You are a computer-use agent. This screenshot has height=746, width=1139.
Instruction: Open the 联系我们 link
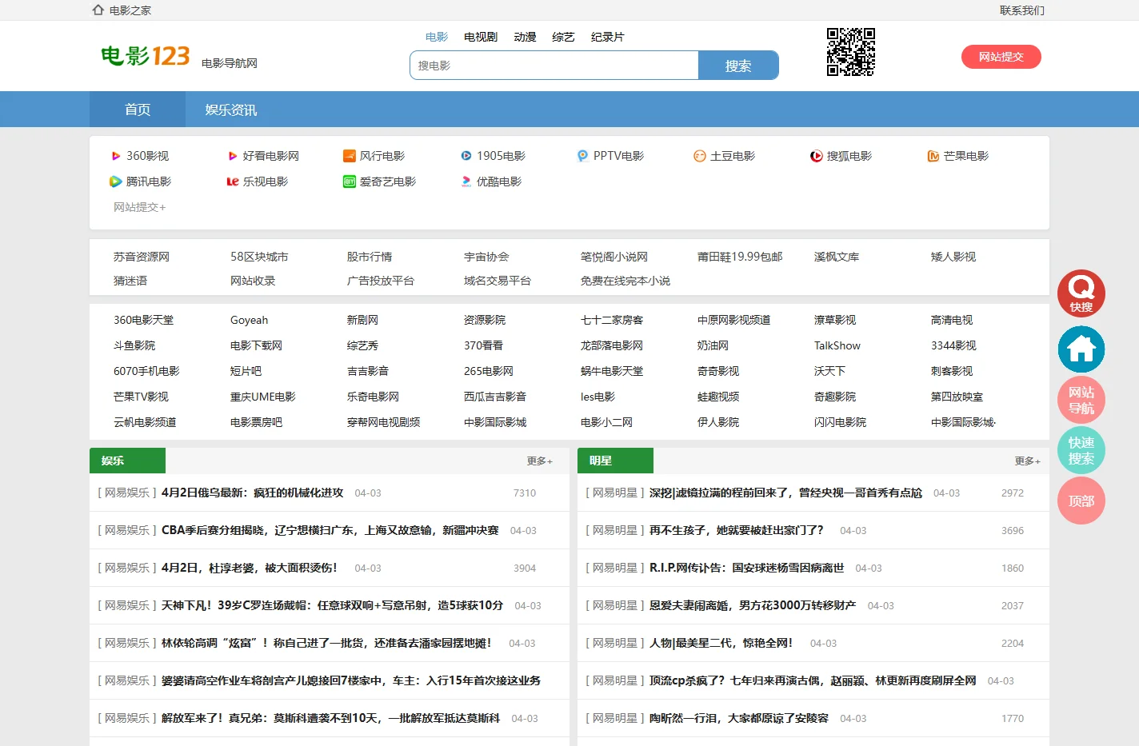coord(1022,10)
